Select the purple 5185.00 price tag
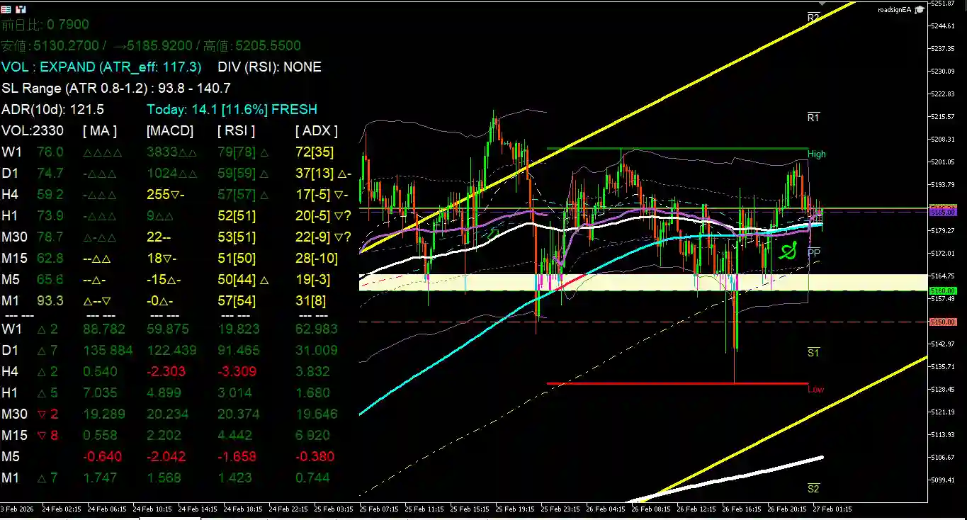 pos(945,212)
